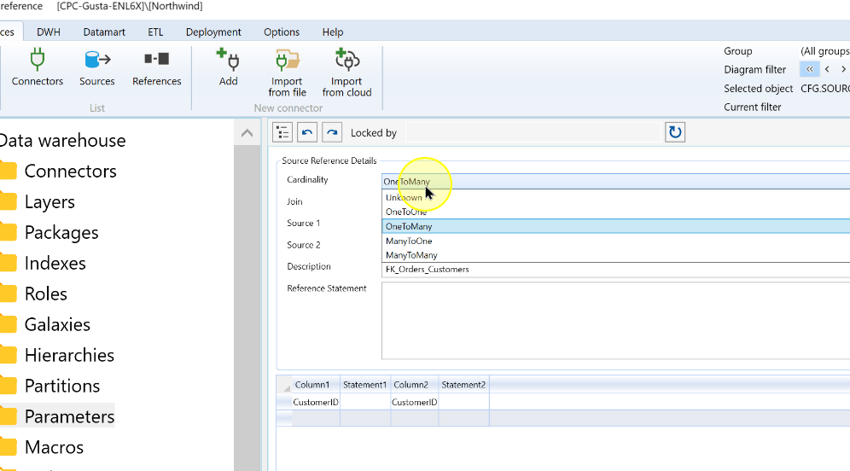
Task: Select the new empty grid row
Action: tap(382, 418)
